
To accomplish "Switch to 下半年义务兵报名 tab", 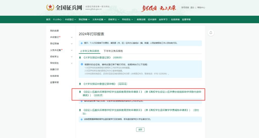I will [113, 51].
